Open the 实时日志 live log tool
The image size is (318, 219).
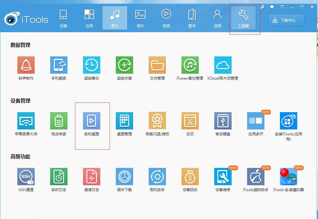click(59, 176)
